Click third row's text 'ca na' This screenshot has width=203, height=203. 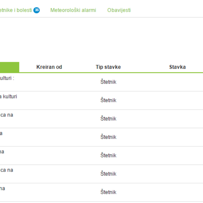click(6, 115)
